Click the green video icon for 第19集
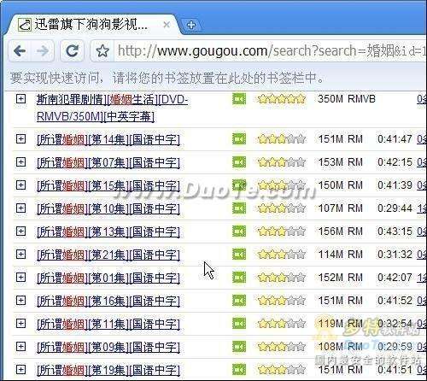Screen dimensions: 427x381 pos(239,370)
